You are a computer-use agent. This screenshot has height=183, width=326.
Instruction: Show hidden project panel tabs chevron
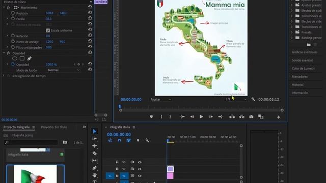pos(84,127)
